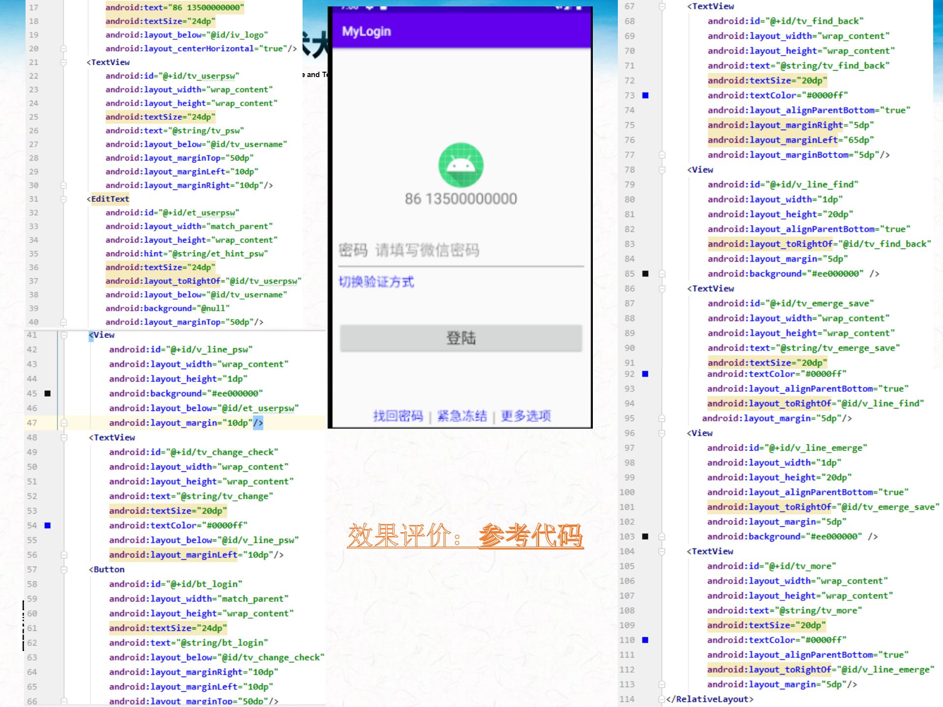Click the black color swatch at line 45

click(48, 393)
